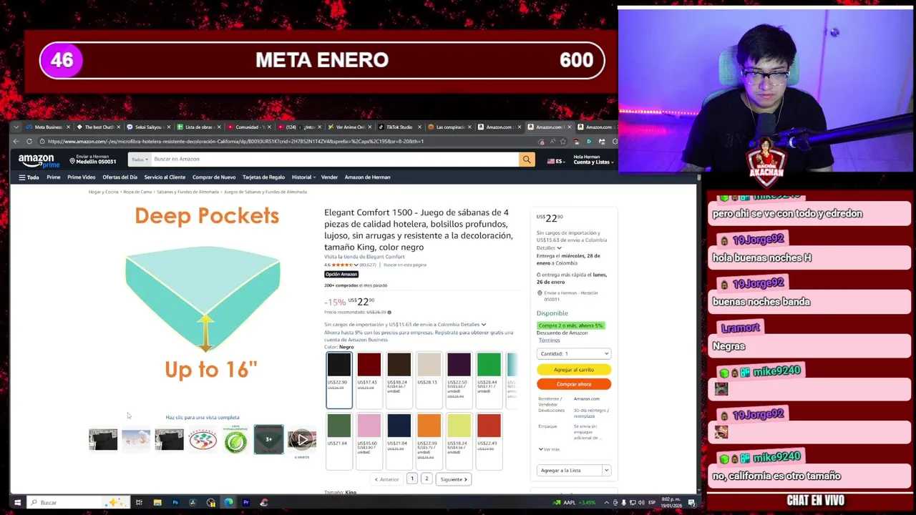Open delivery location Medellín 050031
The height and width of the screenshot is (515, 916).
point(92,160)
